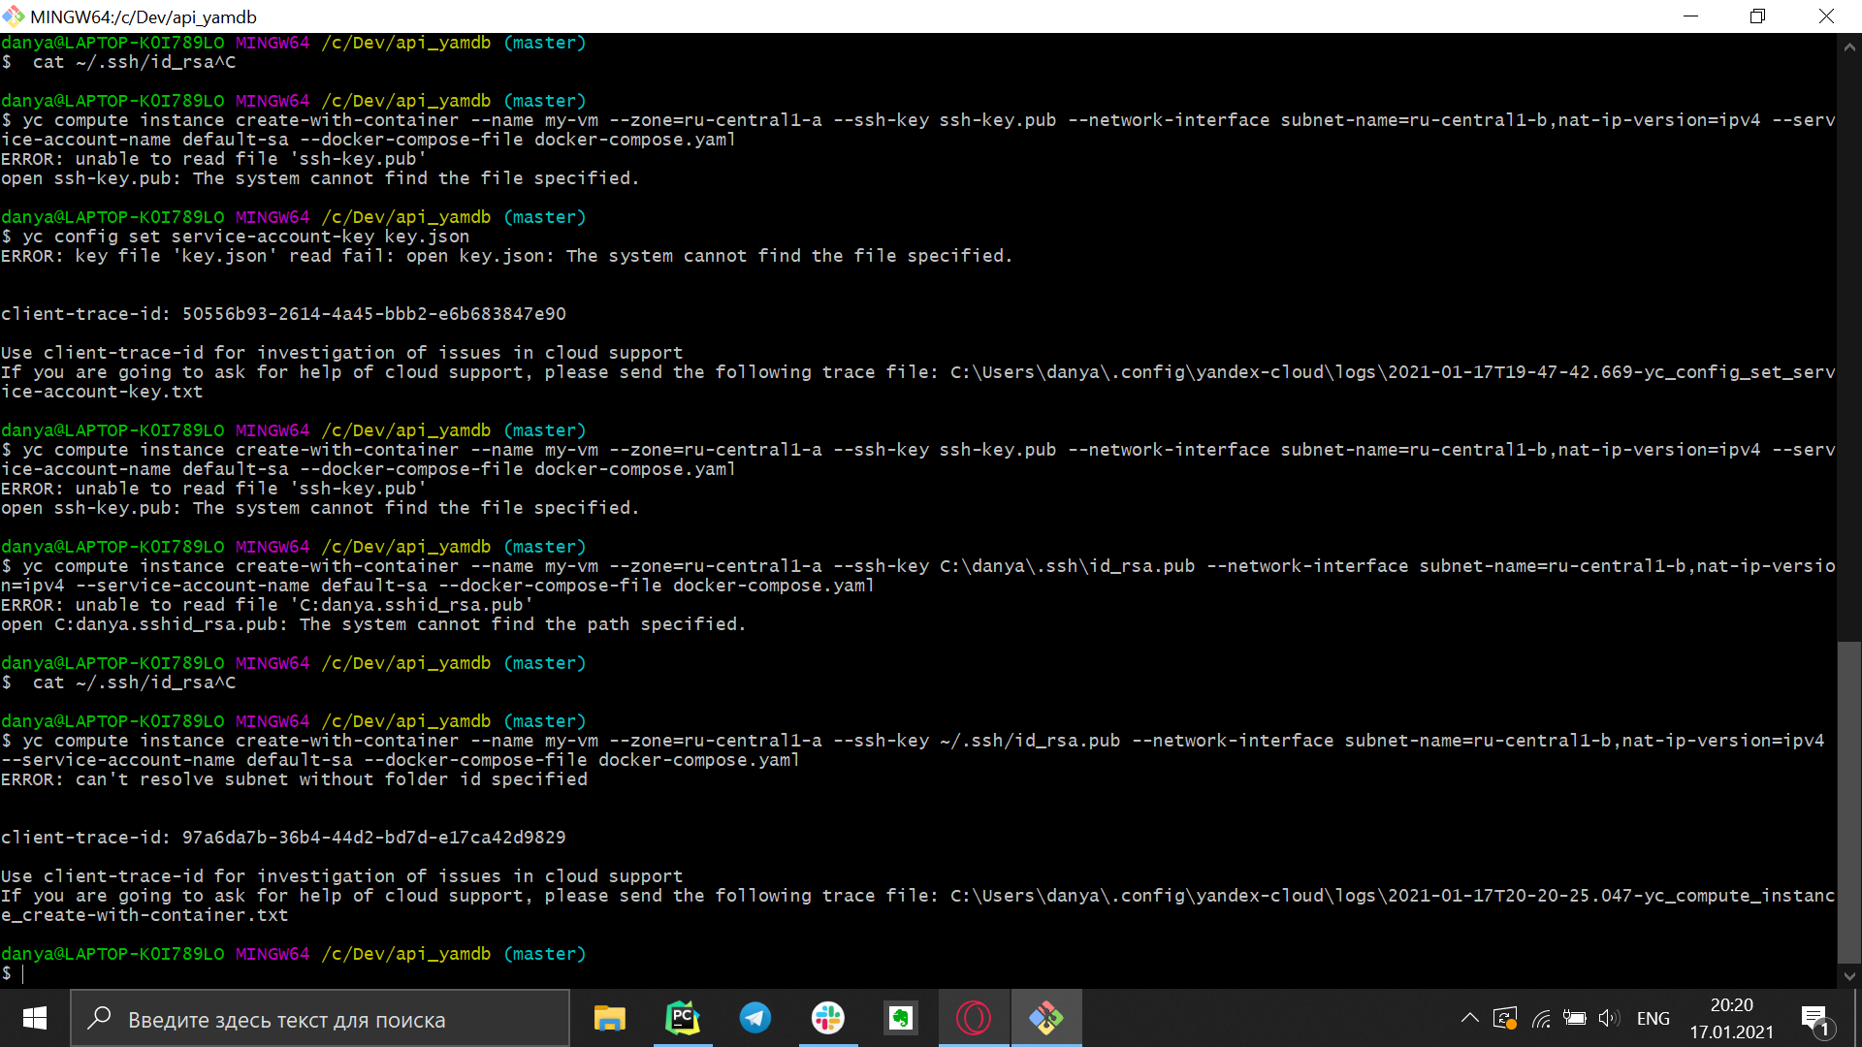Viewport: 1862px width, 1047px height.
Task: Click scrollbar down arrow in terminal
Action: click(1849, 976)
